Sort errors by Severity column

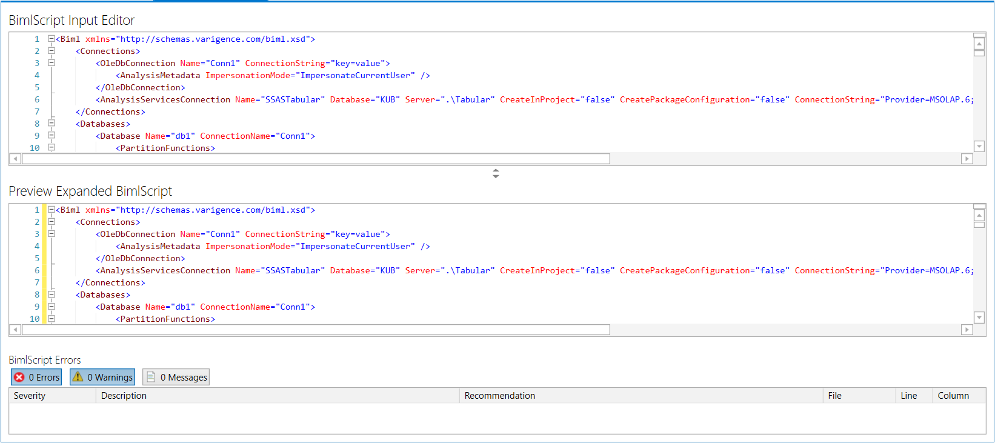[53, 396]
